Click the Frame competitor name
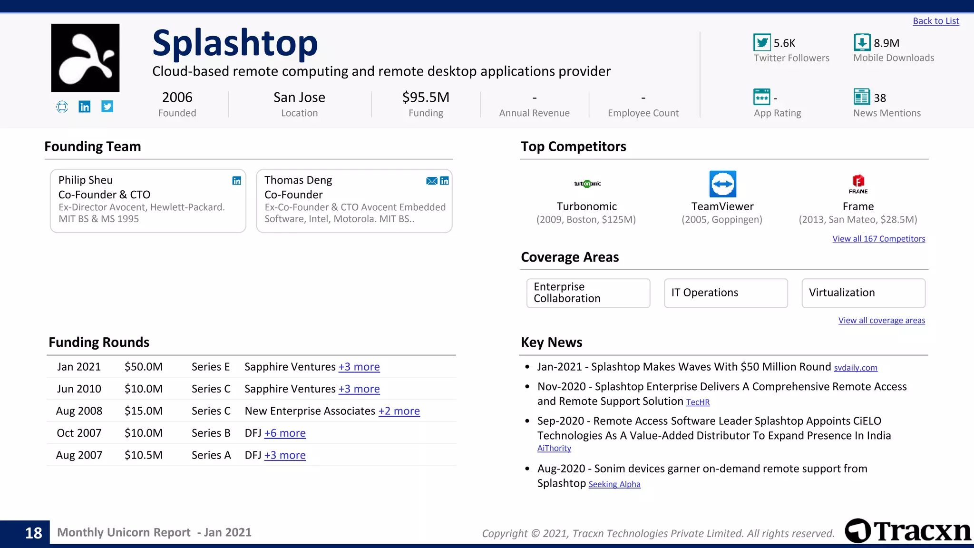Screen dimensions: 974x548 click(858, 206)
